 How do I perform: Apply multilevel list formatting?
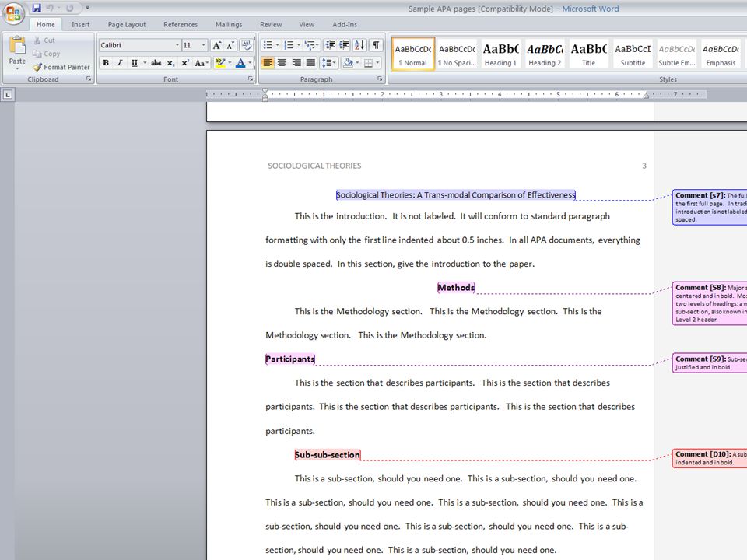coord(310,45)
